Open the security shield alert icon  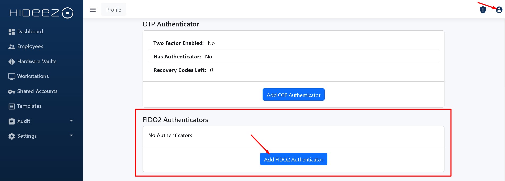pos(483,10)
